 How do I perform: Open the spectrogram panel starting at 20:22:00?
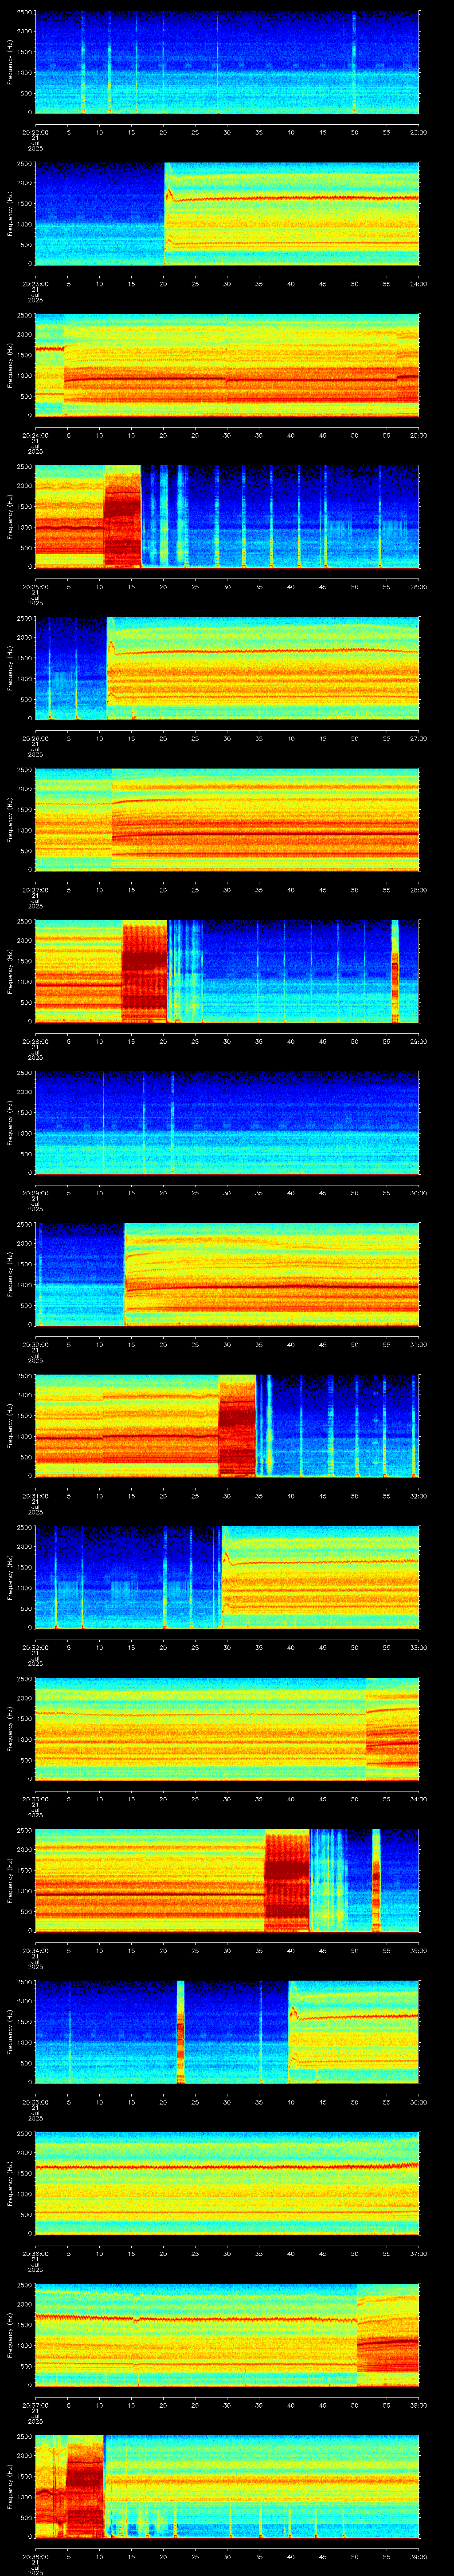pyautogui.click(x=227, y=62)
